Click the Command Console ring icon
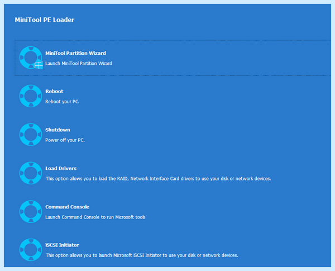 coord(31,212)
